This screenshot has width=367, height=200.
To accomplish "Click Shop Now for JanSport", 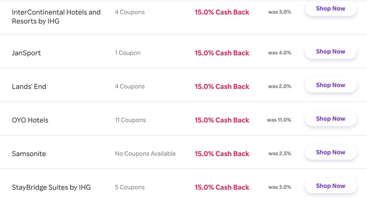I will coord(331,52).
